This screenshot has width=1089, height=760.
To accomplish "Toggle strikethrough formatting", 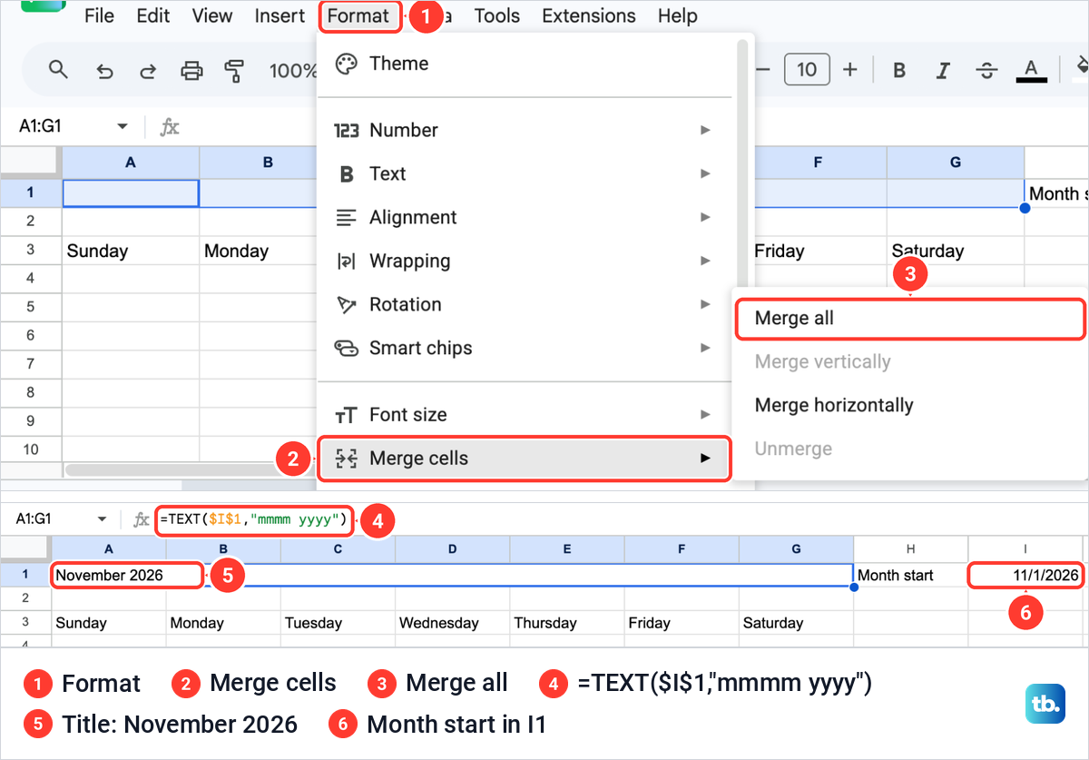I will (x=986, y=70).
